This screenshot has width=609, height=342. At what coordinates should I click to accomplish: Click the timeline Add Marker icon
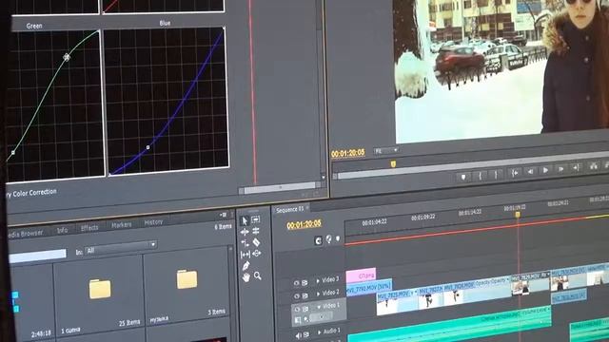click(x=337, y=238)
